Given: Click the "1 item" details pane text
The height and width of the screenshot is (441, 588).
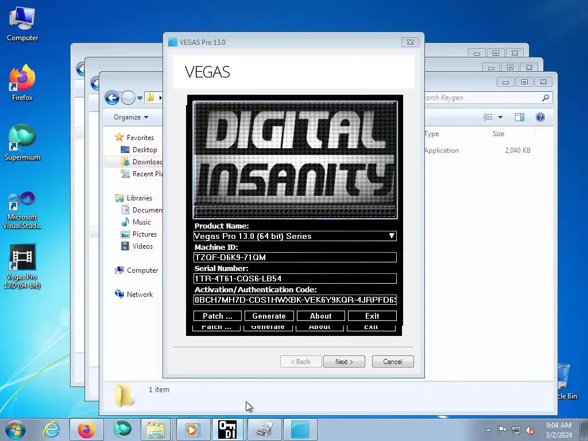Looking at the screenshot, I should point(159,390).
